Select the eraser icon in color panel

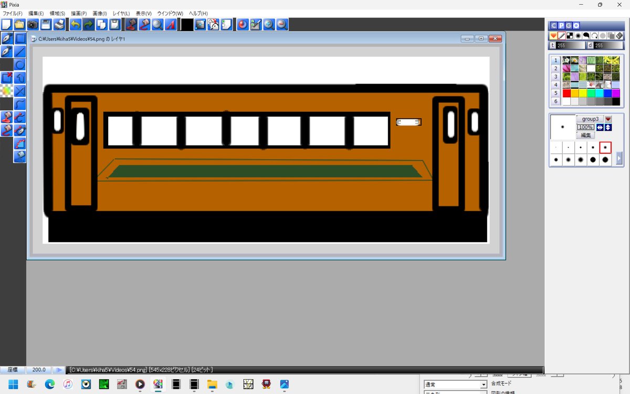click(x=619, y=36)
